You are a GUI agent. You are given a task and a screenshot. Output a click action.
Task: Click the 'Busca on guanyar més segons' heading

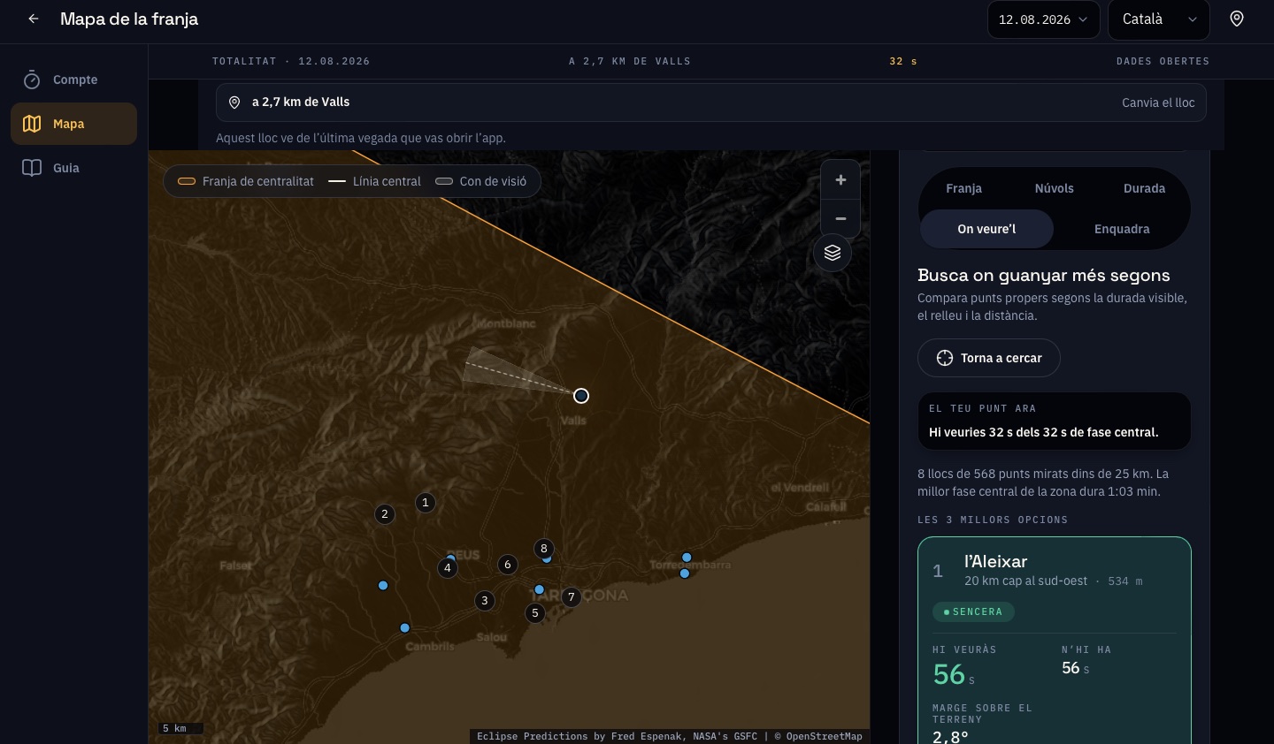tap(1044, 275)
